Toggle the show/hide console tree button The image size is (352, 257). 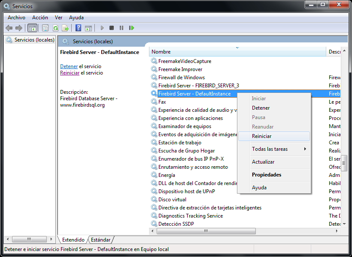[x=32, y=28]
